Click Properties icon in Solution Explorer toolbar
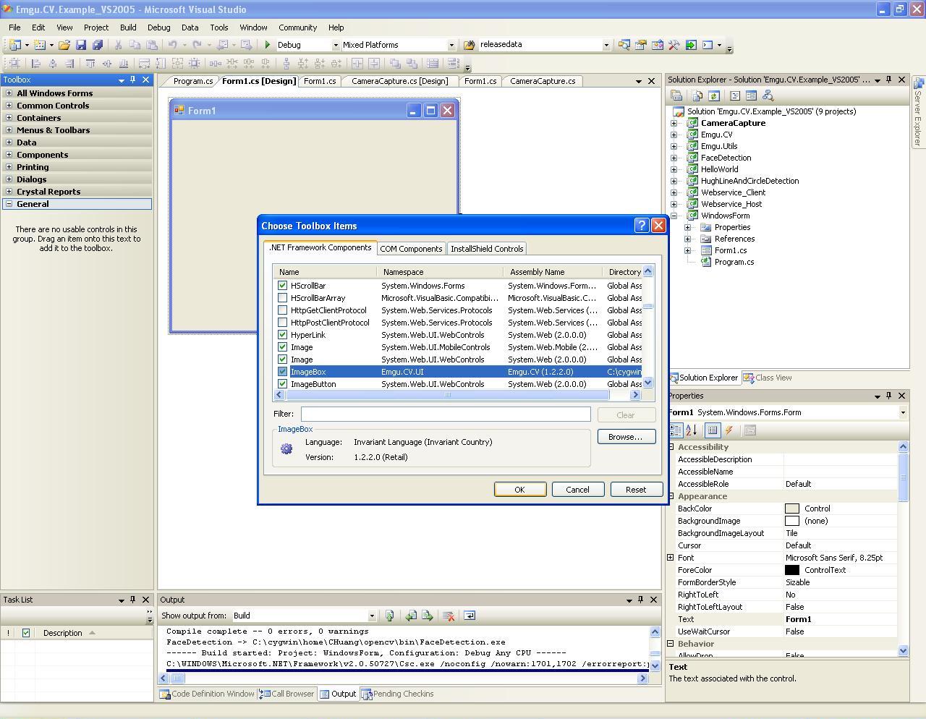The width and height of the screenshot is (926, 719). [676, 95]
